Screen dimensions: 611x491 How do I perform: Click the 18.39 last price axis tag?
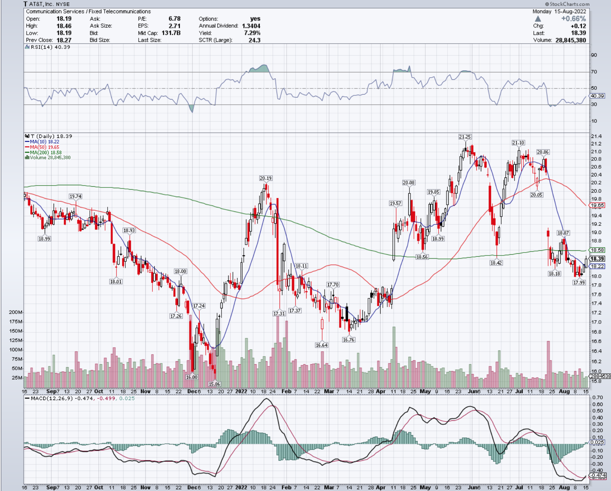[x=597, y=259]
